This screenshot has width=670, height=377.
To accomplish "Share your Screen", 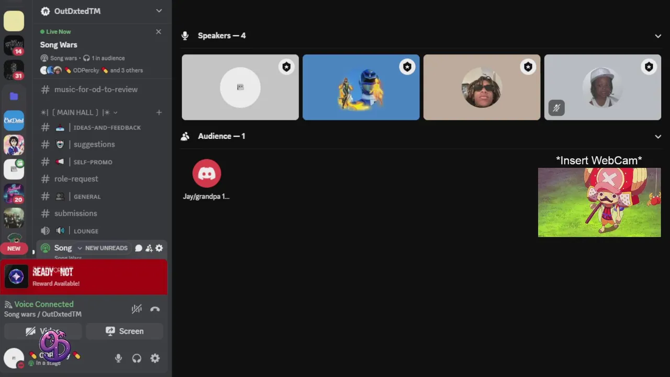I will 125,331.
